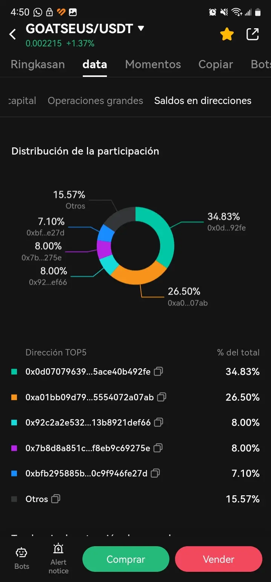Select the Operaciones grandes sub-tab

[95, 101]
